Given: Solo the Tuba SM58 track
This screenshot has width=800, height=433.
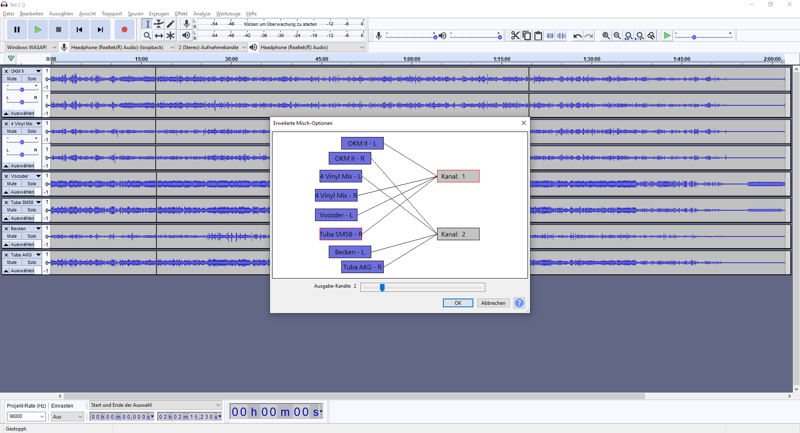Looking at the screenshot, I should [32, 210].
